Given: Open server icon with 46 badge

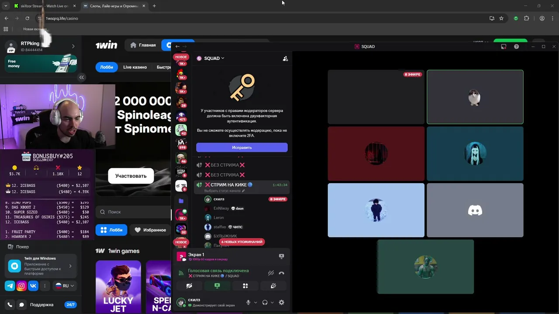Looking at the screenshot, I should (x=181, y=157).
